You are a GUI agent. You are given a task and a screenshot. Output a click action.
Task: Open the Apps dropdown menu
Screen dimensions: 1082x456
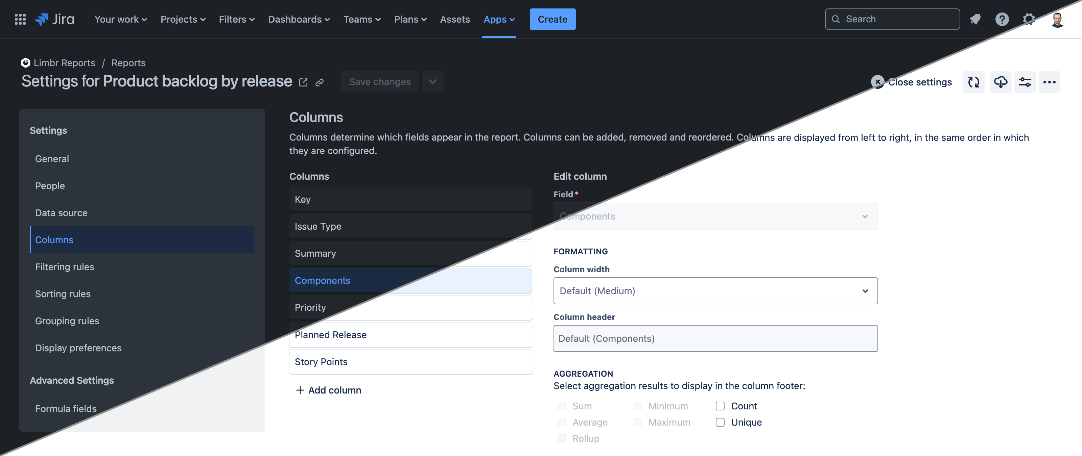(x=499, y=19)
